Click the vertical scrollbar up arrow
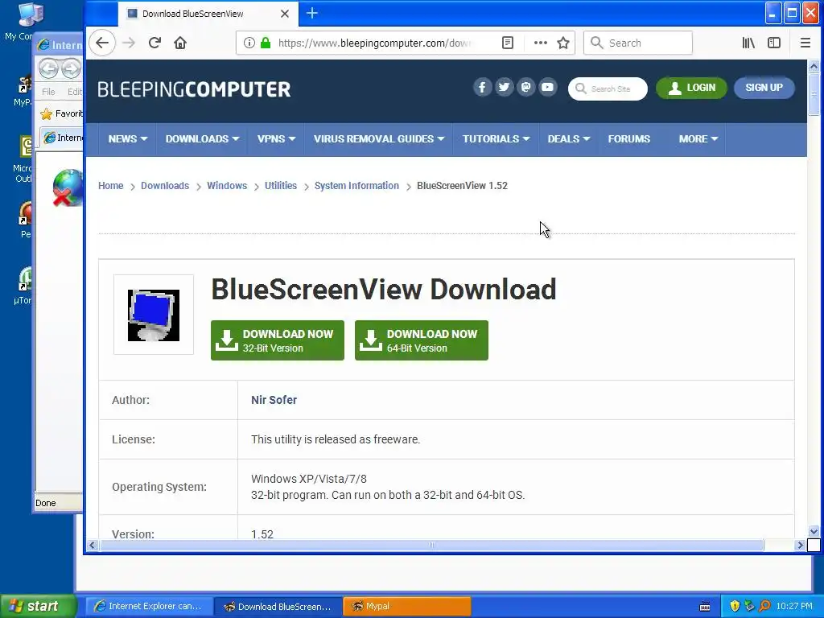Image resolution: width=824 pixels, height=618 pixels. click(814, 66)
